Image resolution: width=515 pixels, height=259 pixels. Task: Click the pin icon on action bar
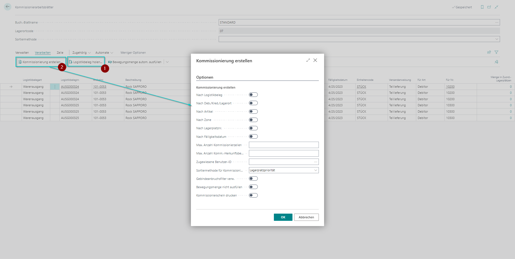(496, 62)
